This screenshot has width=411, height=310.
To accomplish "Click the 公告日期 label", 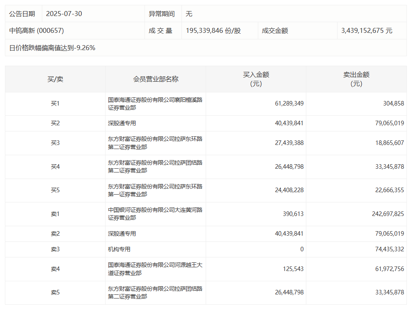I will click(x=22, y=14).
